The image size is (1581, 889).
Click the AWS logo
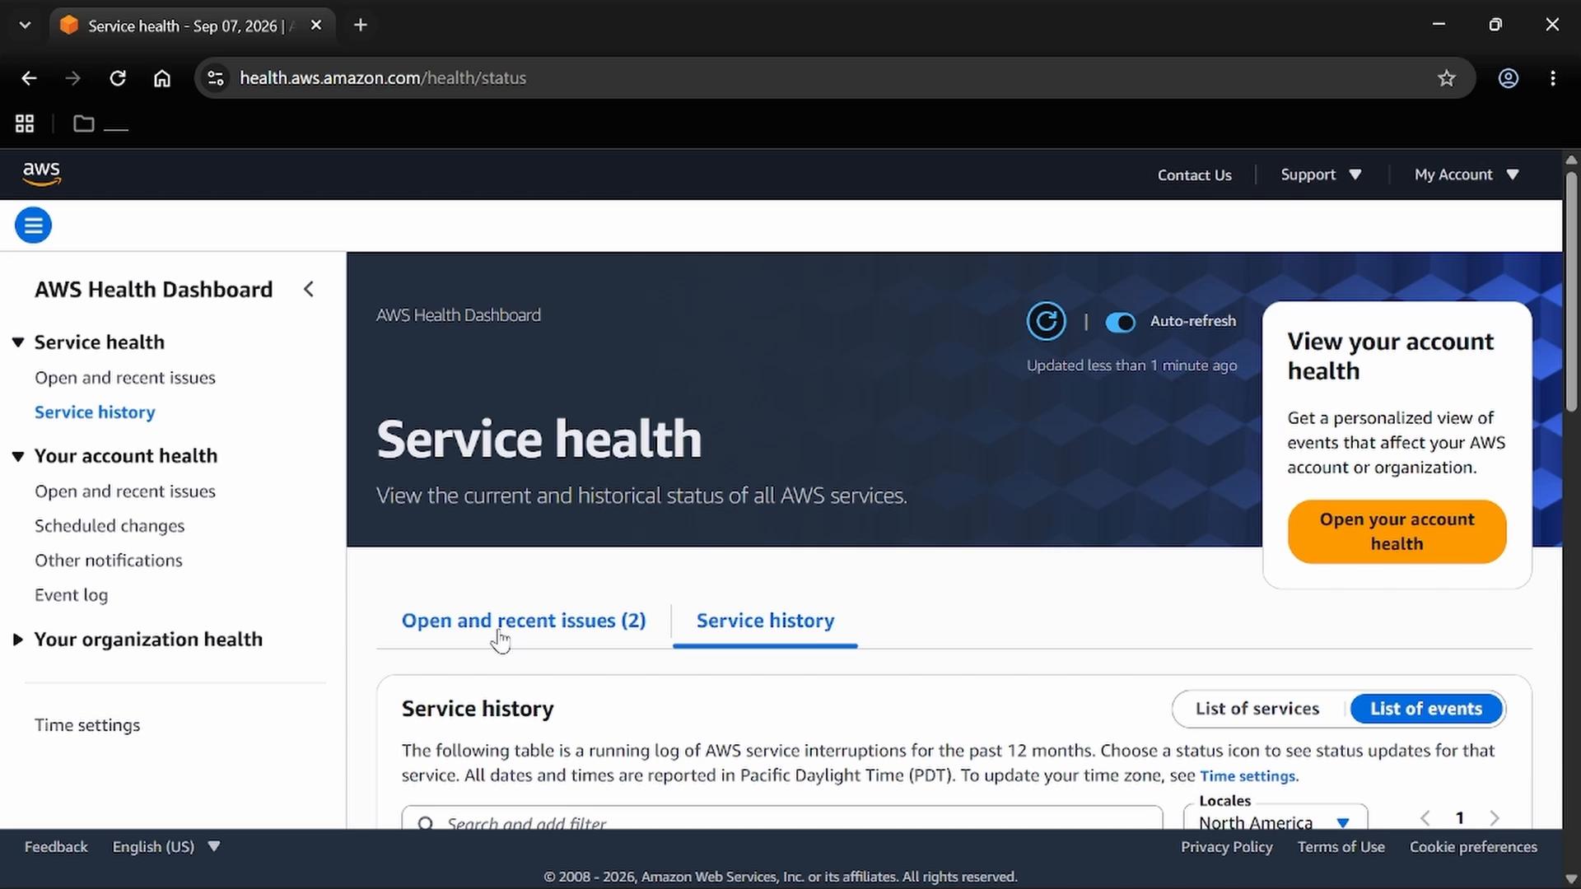point(41,174)
